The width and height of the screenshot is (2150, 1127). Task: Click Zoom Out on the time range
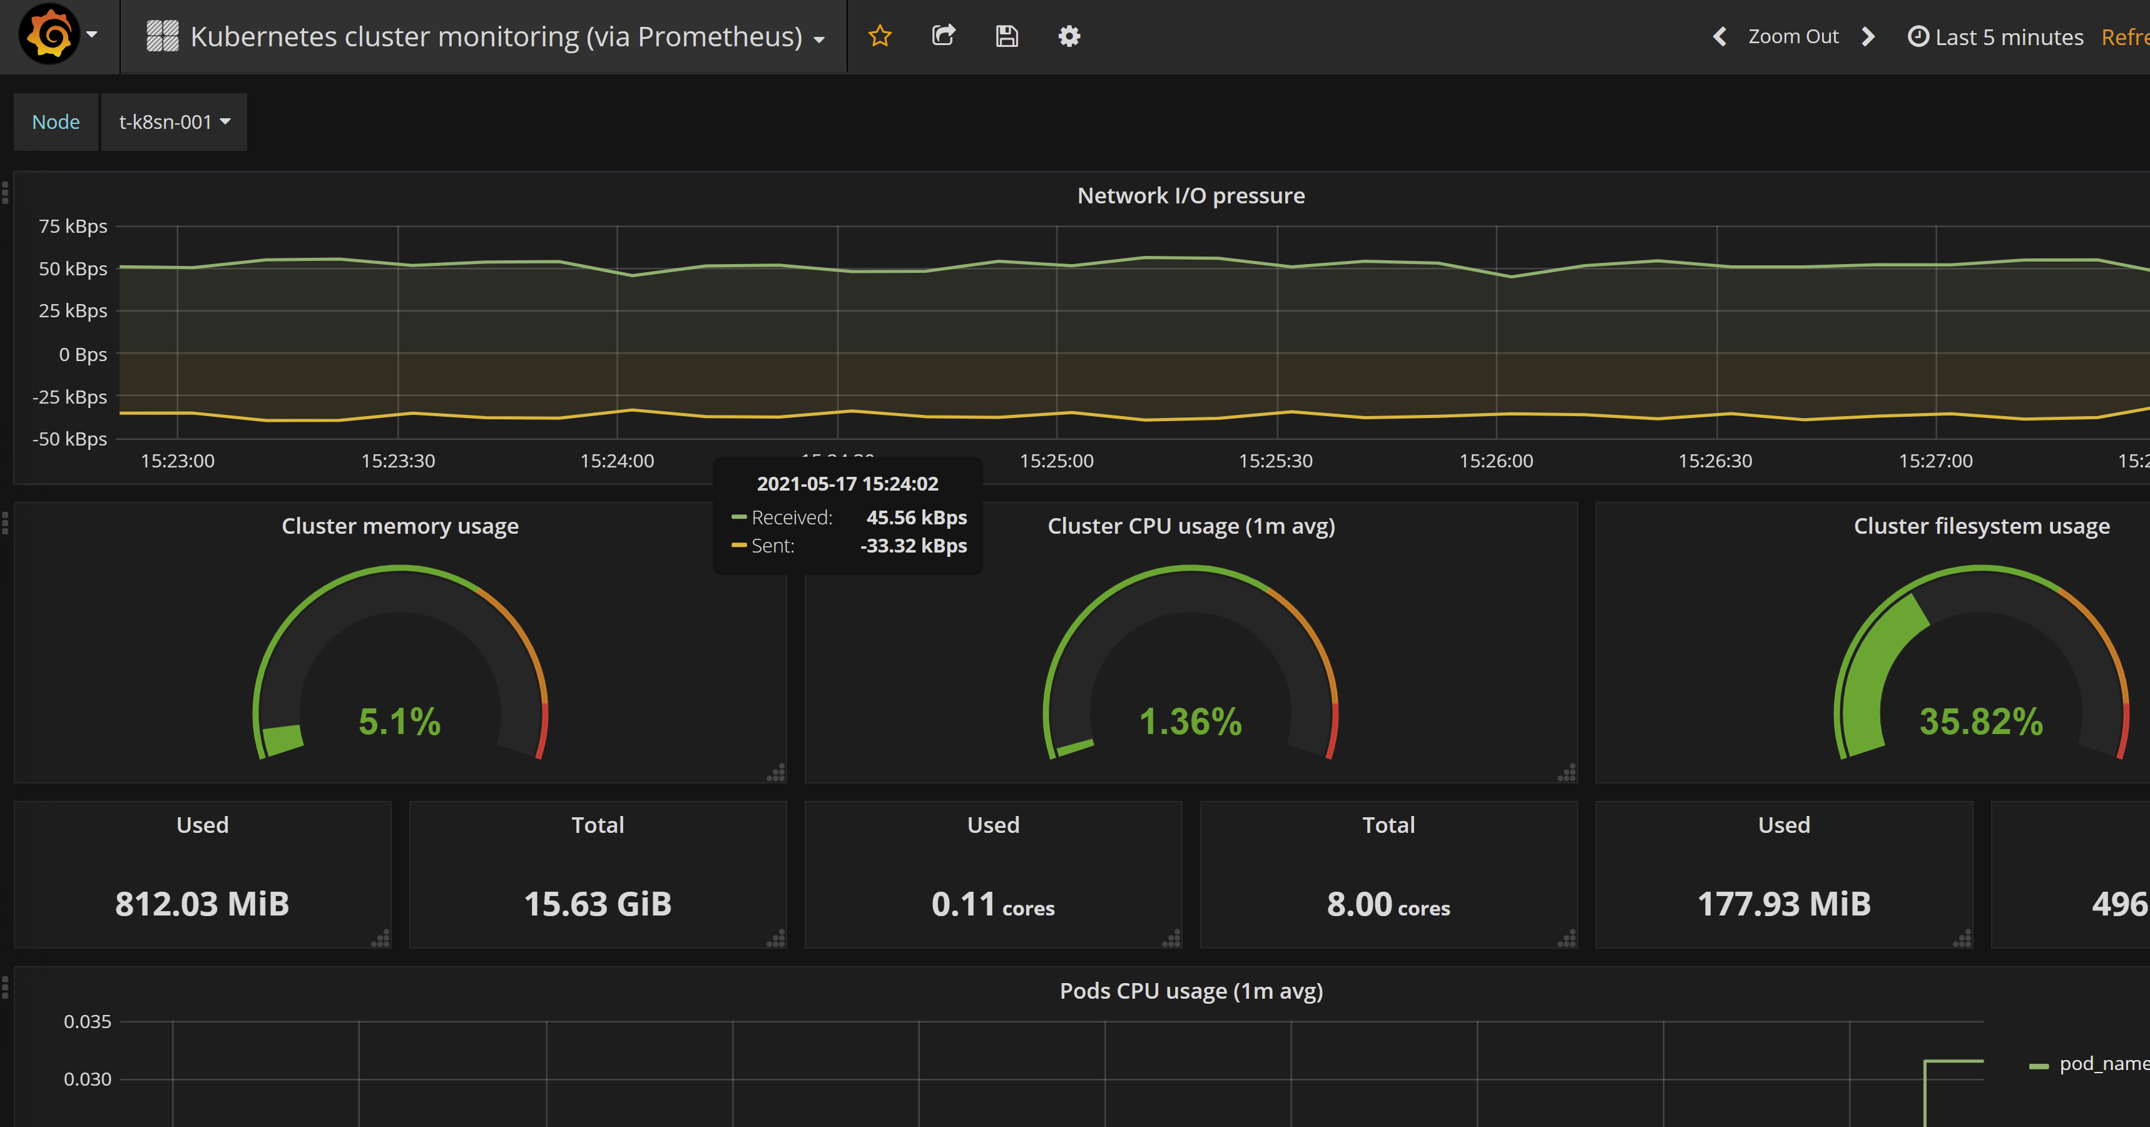click(x=1793, y=37)
